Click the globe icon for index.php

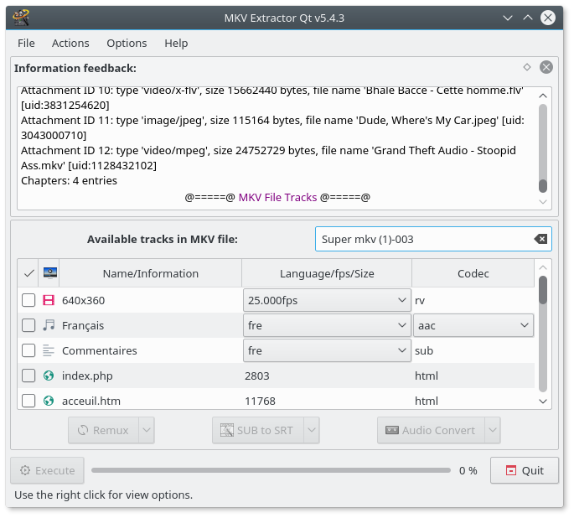(x=49, y=376)
